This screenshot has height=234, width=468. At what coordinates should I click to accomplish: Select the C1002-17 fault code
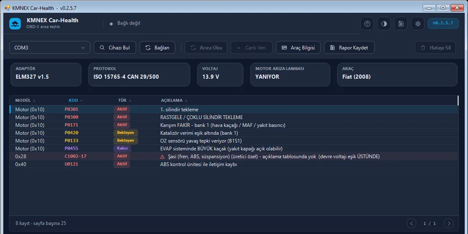click(x=75, y=156)
